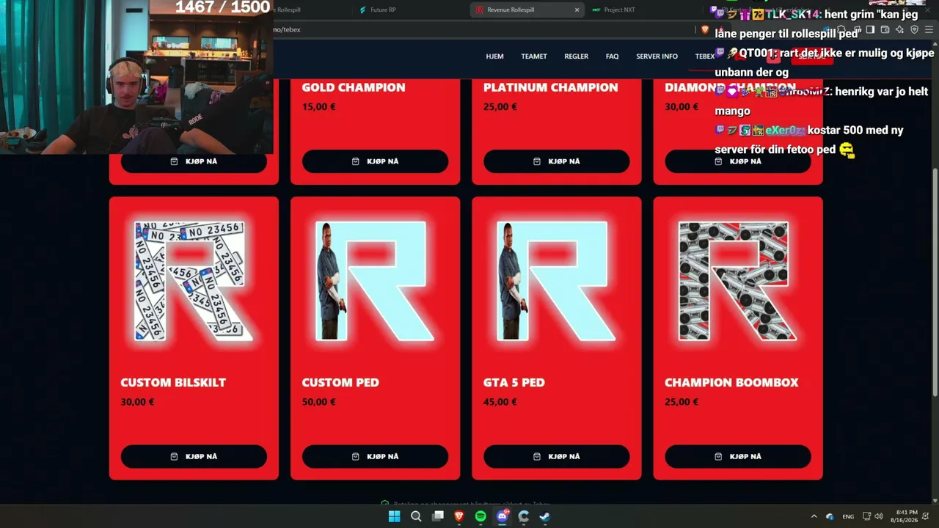Close the Revenue Rollespill tab
This screenshot has height=528, width=939.
pos(577,10)
